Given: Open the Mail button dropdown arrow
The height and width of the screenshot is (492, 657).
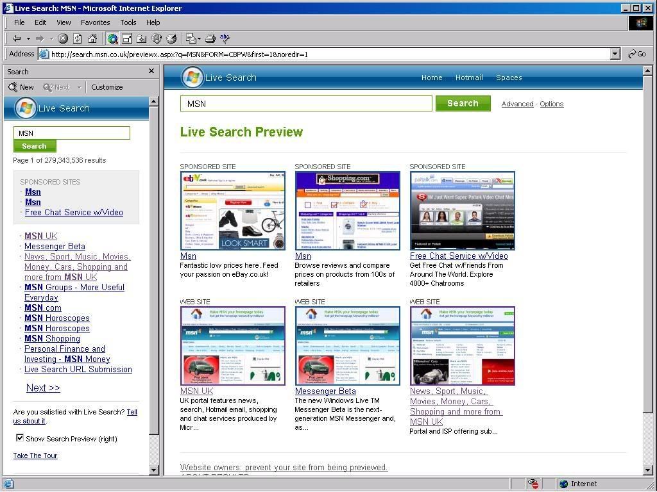Looking at the screenshot, I should point(200,39).
